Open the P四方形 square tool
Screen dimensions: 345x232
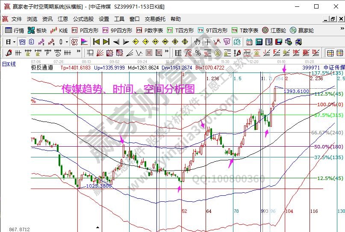tap(85, 30)
